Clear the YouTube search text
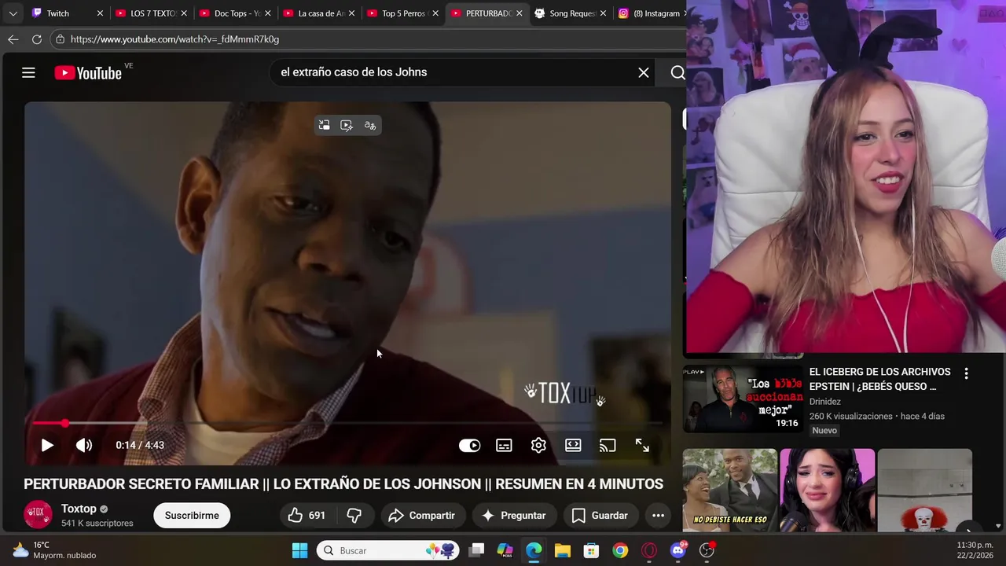Image resolution: width=1006 pixels, height=566 pixels. (x=644, y=72)
